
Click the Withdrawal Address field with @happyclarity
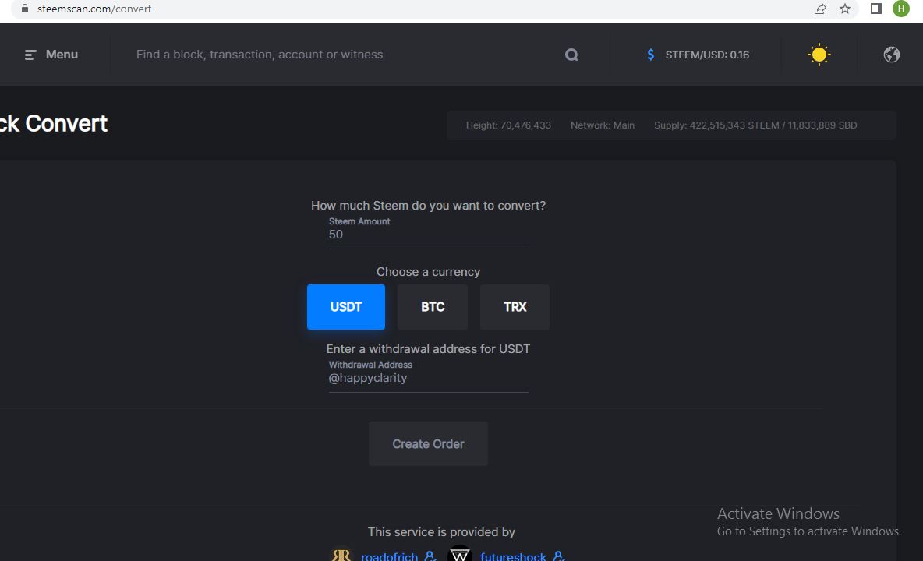tap(428, 378)
